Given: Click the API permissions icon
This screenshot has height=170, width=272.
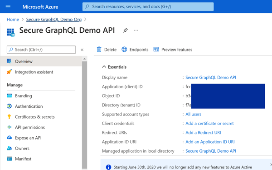Looking at the screenshot, I should [x=9, y=127].
